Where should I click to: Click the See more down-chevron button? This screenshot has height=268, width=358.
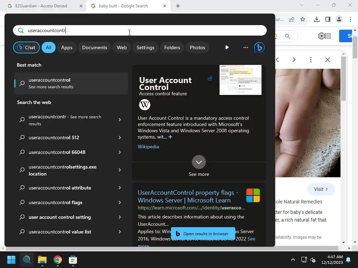[x=199, y=162]
